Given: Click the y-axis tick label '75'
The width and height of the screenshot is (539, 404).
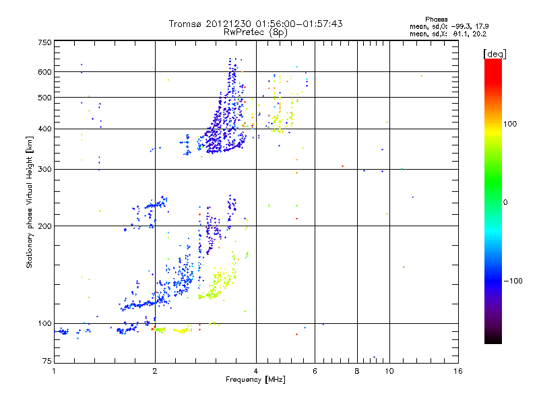Looking at the screenshot, I should pos(47,361).
